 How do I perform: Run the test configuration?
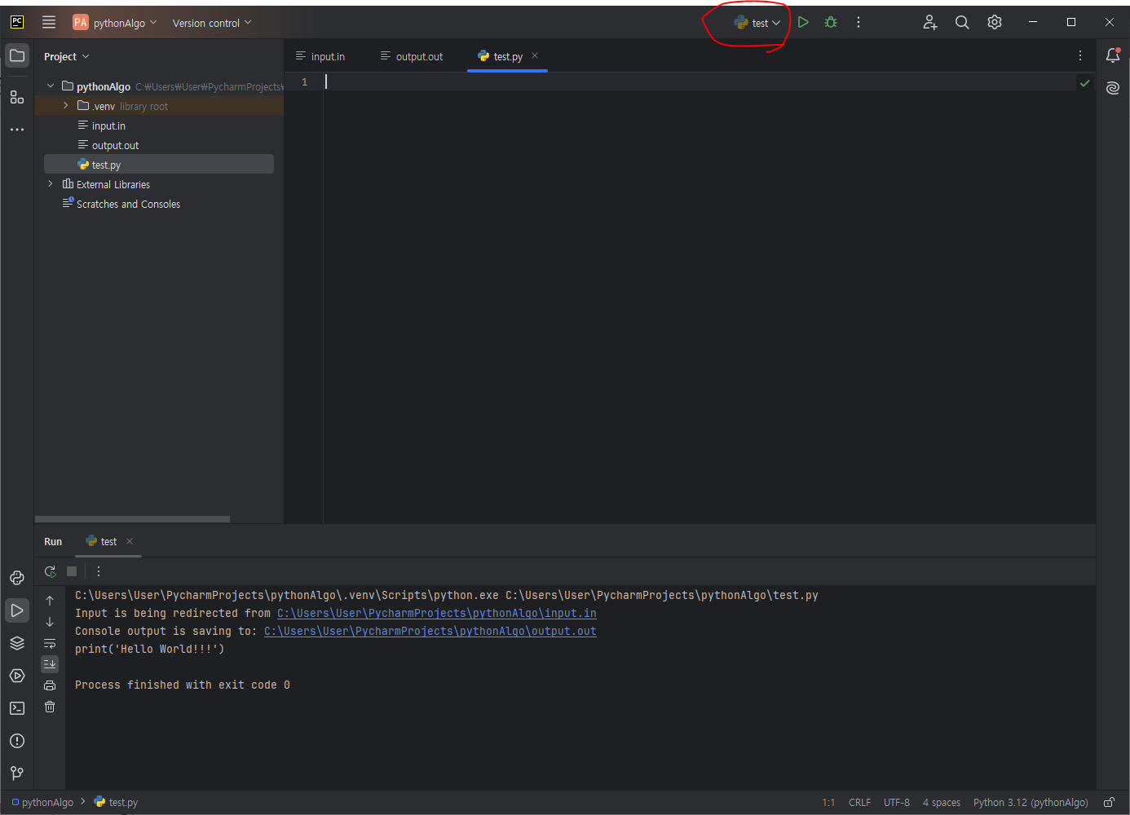[803, 23]
